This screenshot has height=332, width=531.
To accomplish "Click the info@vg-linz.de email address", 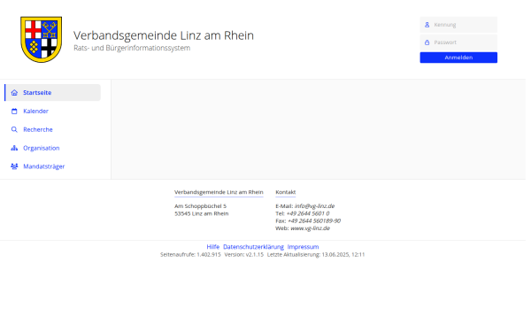I will pyautogui.click(x=314, y=206).
